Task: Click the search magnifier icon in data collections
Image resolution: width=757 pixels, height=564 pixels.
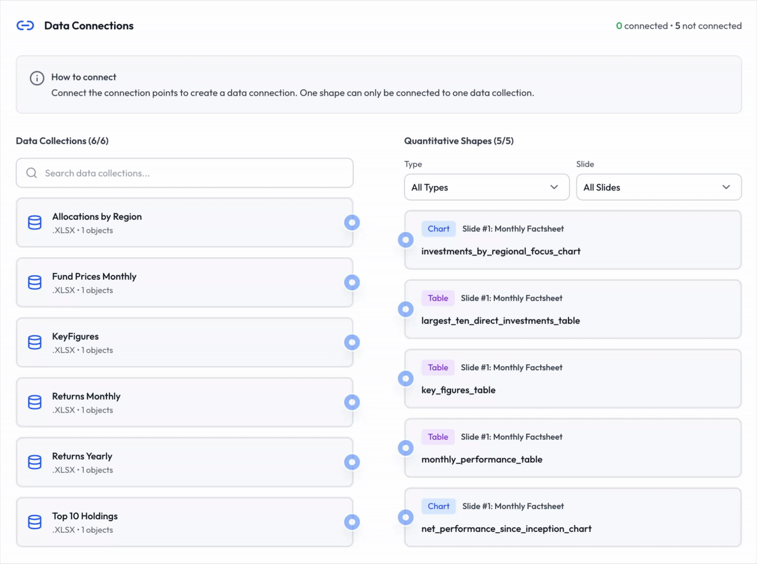Action: point(31,173)
